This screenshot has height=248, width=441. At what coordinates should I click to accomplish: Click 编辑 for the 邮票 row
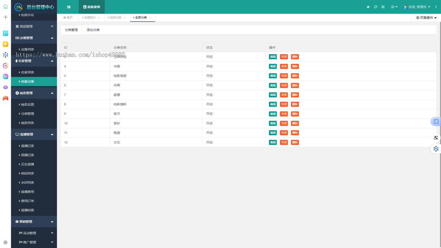(x=273, y=95)
